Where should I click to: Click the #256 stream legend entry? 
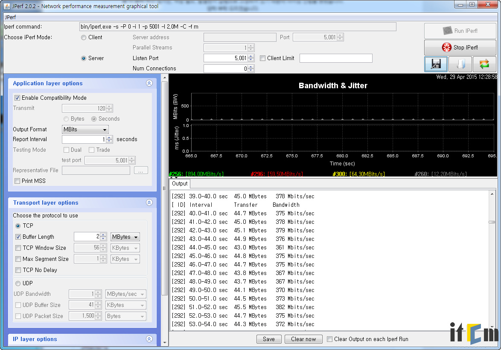[196, 174]
